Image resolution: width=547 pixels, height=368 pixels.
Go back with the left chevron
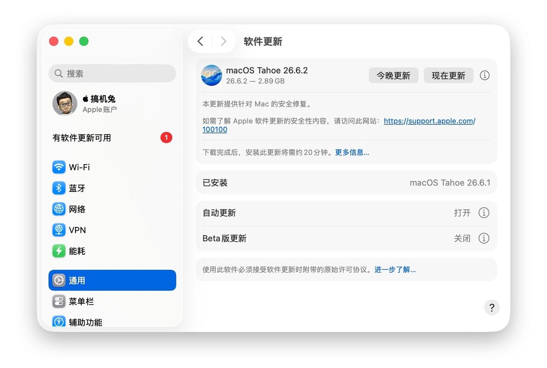point(200,41)
